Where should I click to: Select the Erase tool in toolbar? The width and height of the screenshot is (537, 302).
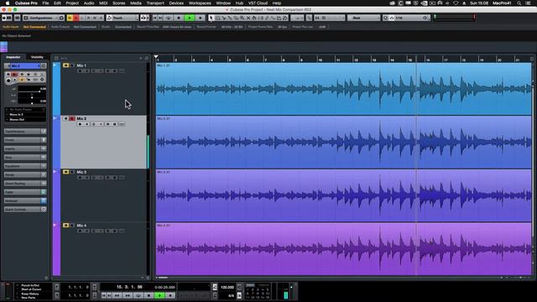pos(236,18)
